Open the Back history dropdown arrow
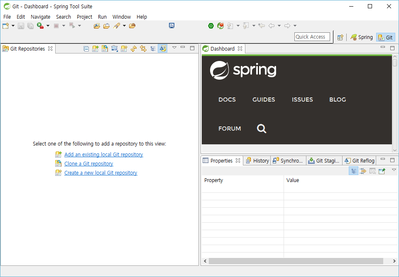Image resolution: width=399 pixels, height=277 pixels. pyautogui.click(x=279, y=26)
